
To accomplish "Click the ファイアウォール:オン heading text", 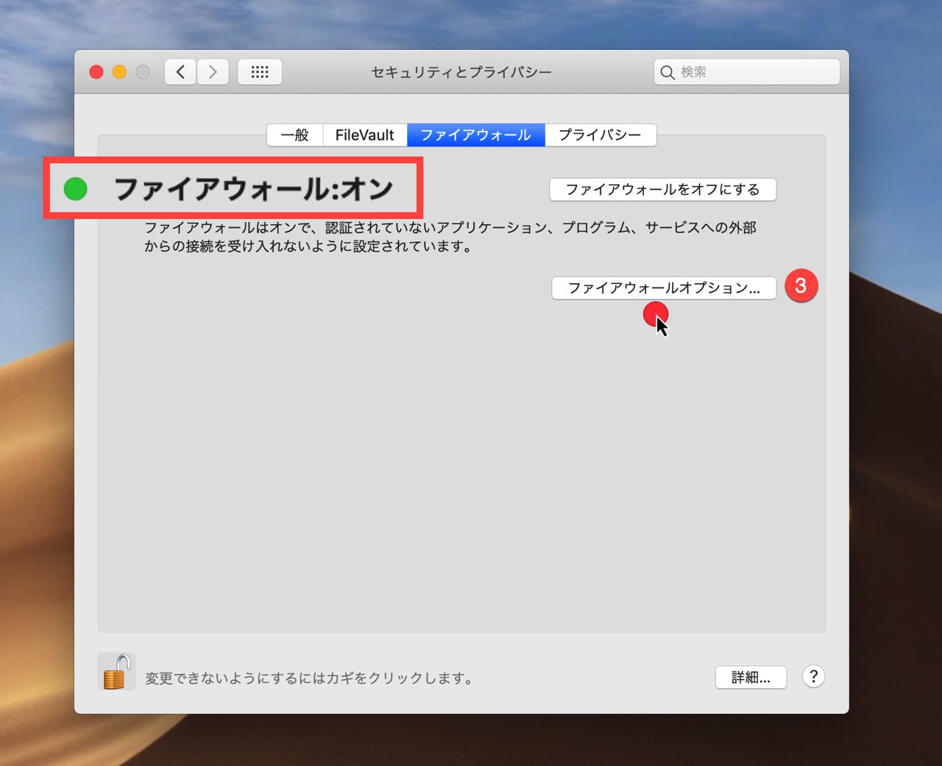I will click(254, 189).
